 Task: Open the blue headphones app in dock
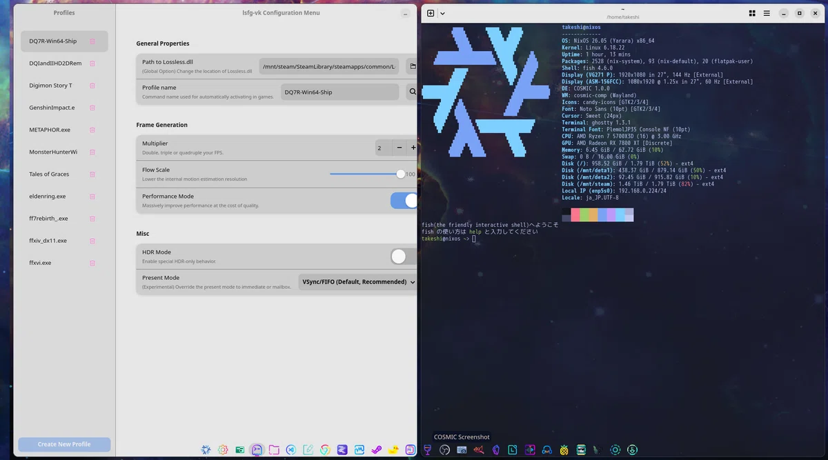(547, 450)
